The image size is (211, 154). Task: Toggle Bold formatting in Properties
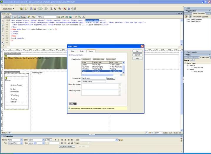(x=55, y=140)
